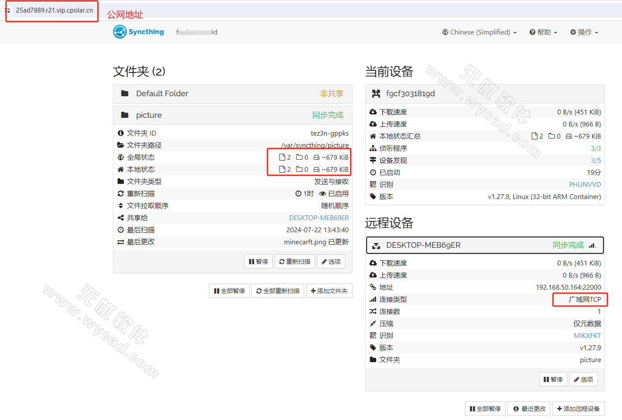Image resolution: width=622 pixels, height=420 pixels.
Task: Open the 帮助 menu
Action: 543,32
